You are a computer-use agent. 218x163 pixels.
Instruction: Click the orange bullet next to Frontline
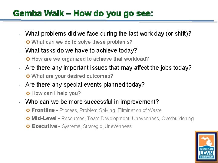tap(28, 110)
